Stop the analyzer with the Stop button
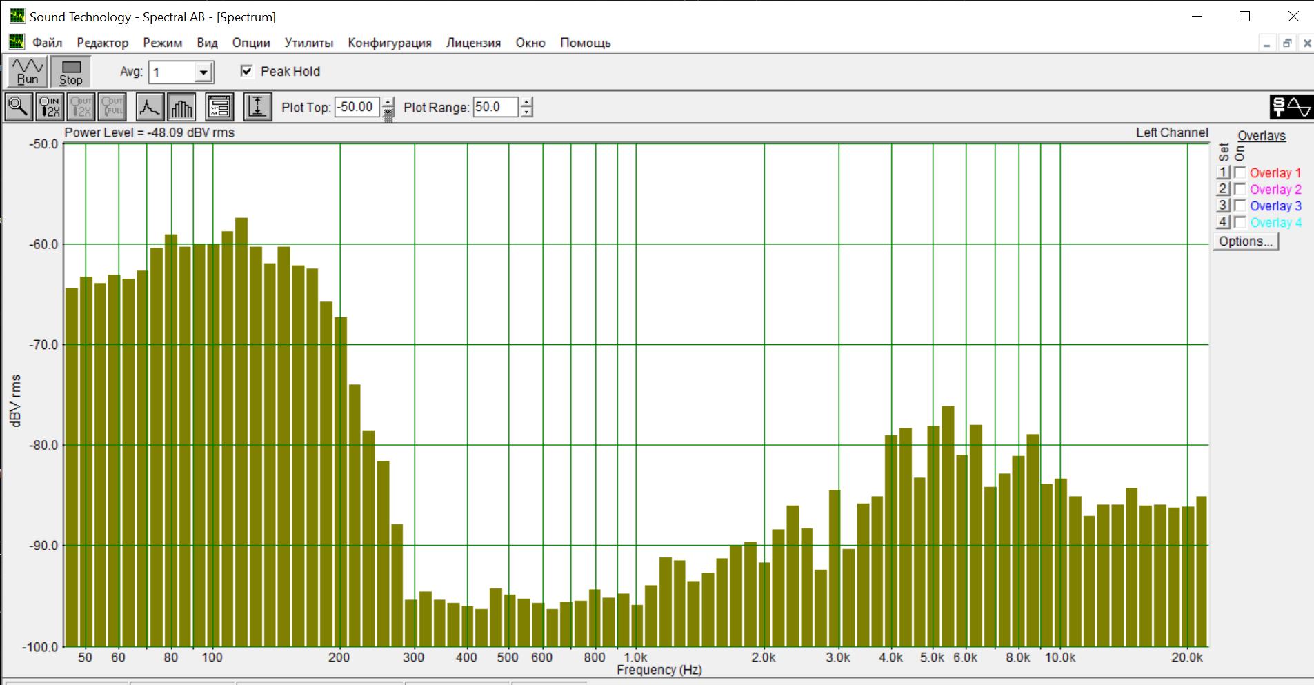 (70, 72)
